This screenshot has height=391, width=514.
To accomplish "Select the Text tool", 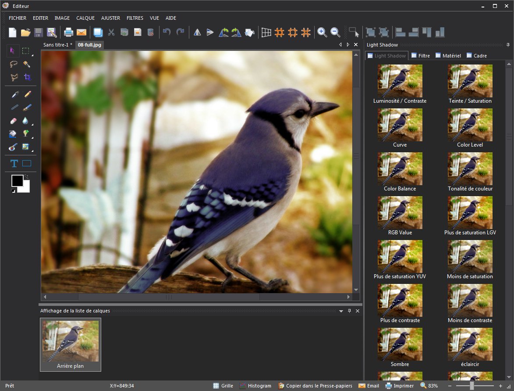I will [14, 163].
